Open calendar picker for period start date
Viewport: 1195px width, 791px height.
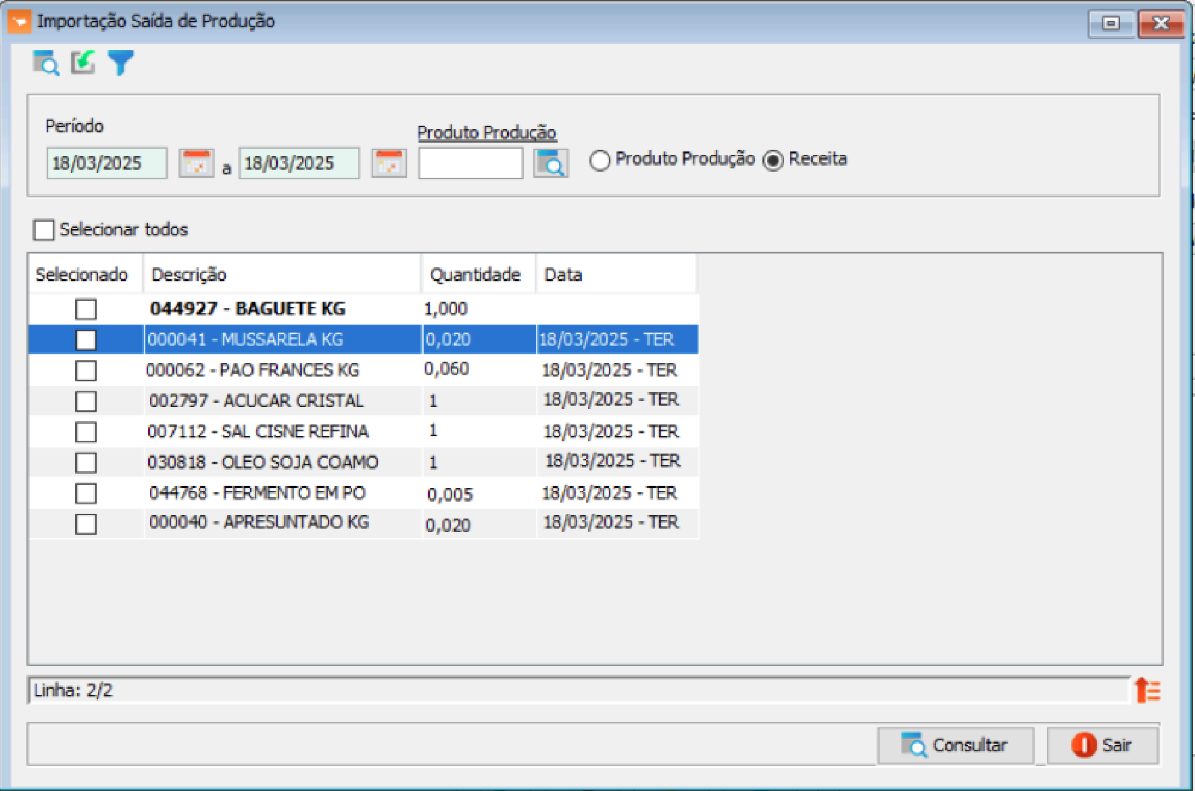(196, 164)
